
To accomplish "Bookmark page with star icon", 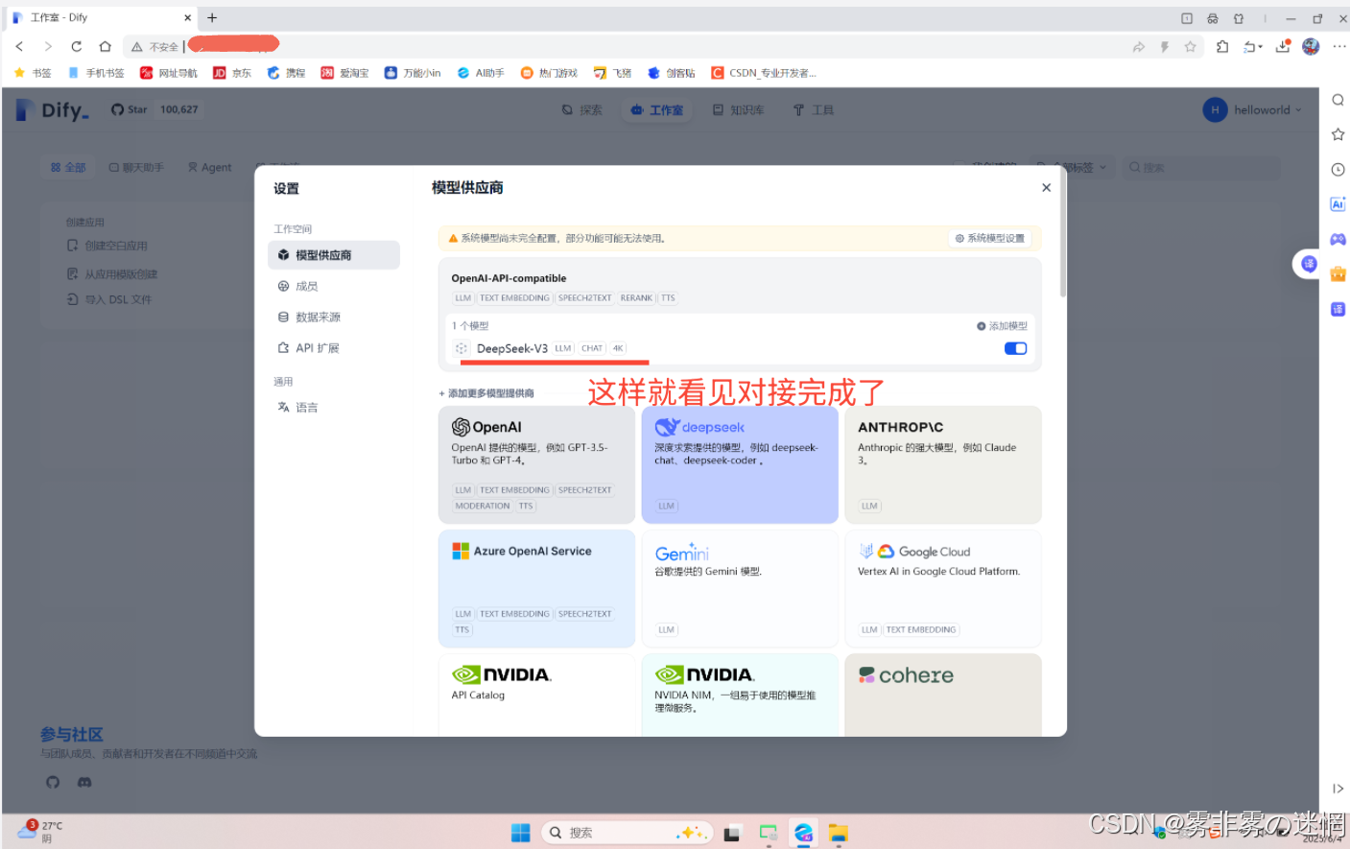I will 1190,46.
